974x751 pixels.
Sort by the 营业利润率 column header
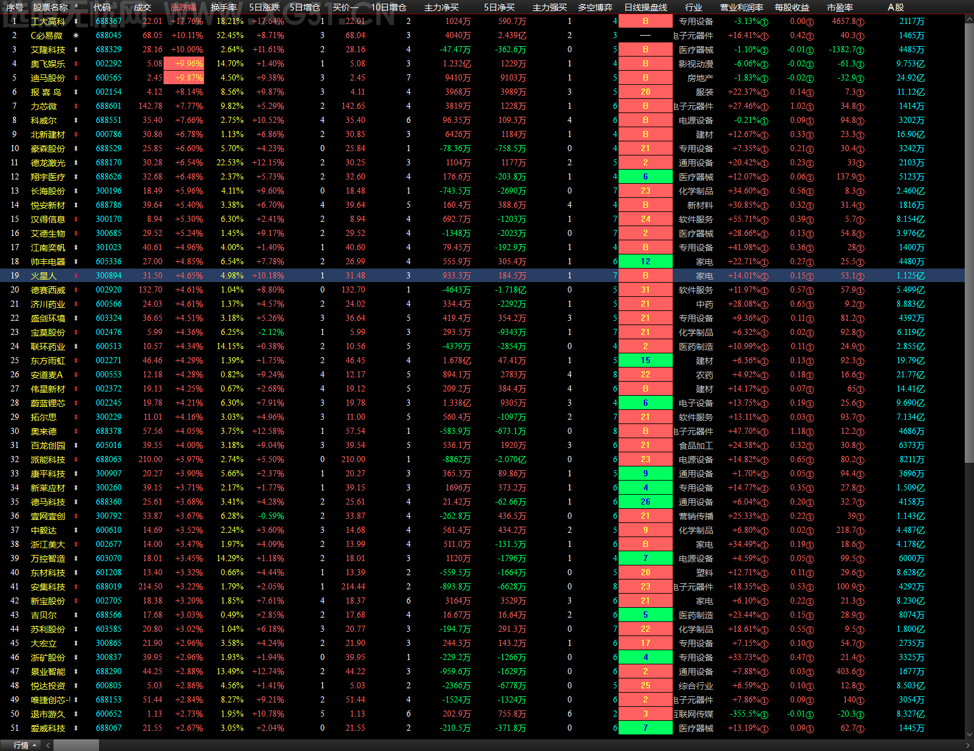coord(742,7)
